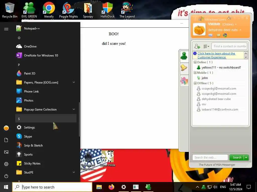This screenshot has width=257, height=192.
Task: Open File Explorer from the taskbar
Action: coord(99,187)
